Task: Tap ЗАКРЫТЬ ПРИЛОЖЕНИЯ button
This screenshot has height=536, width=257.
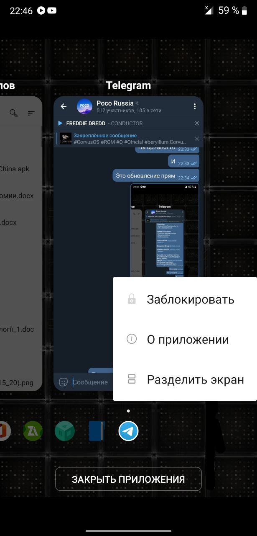Action: (x=128, y=479)
